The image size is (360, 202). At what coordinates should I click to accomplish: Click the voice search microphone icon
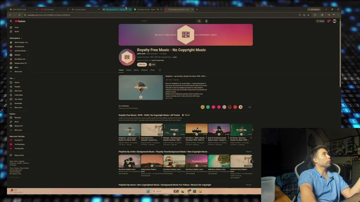pyautogui.click(x=206, y=21)
